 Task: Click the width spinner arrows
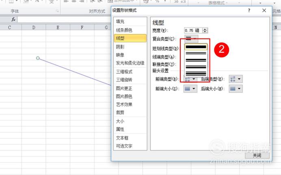point(205,30)
